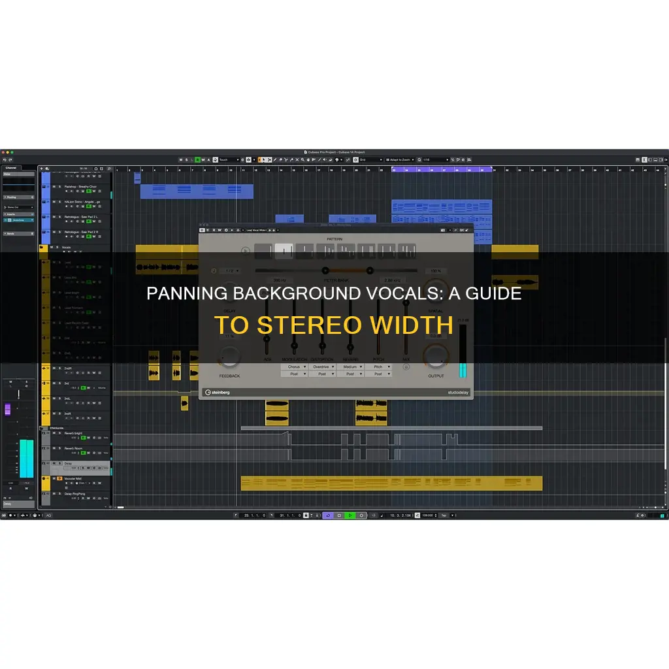
Task: Click the low filter bank slider handle
Action: [x=325, y=270]
